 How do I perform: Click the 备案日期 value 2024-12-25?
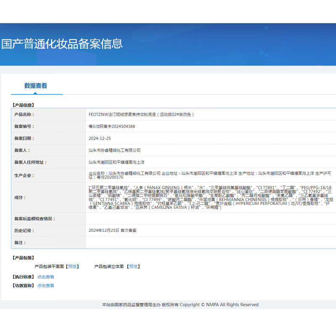pyautogui.click(x=100, y=138)
